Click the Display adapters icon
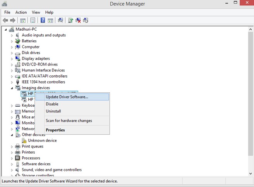 pyautogui.click(x=17, y=59)
